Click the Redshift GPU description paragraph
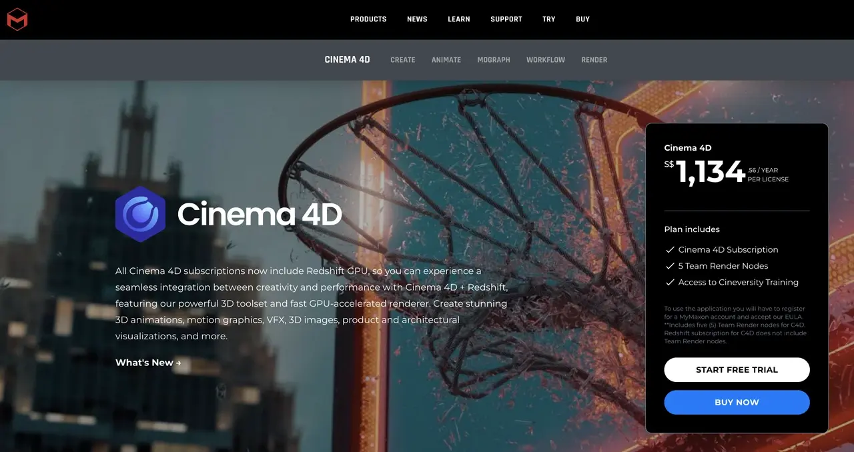This screenshot has width=854, height=452. click(312, 304)
